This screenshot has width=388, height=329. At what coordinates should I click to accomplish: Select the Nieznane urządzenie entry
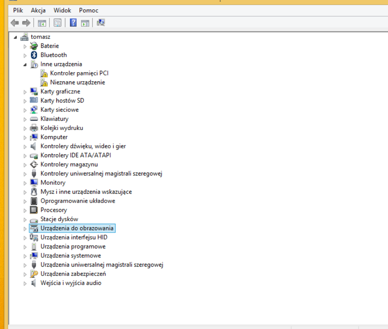[77, 82]
